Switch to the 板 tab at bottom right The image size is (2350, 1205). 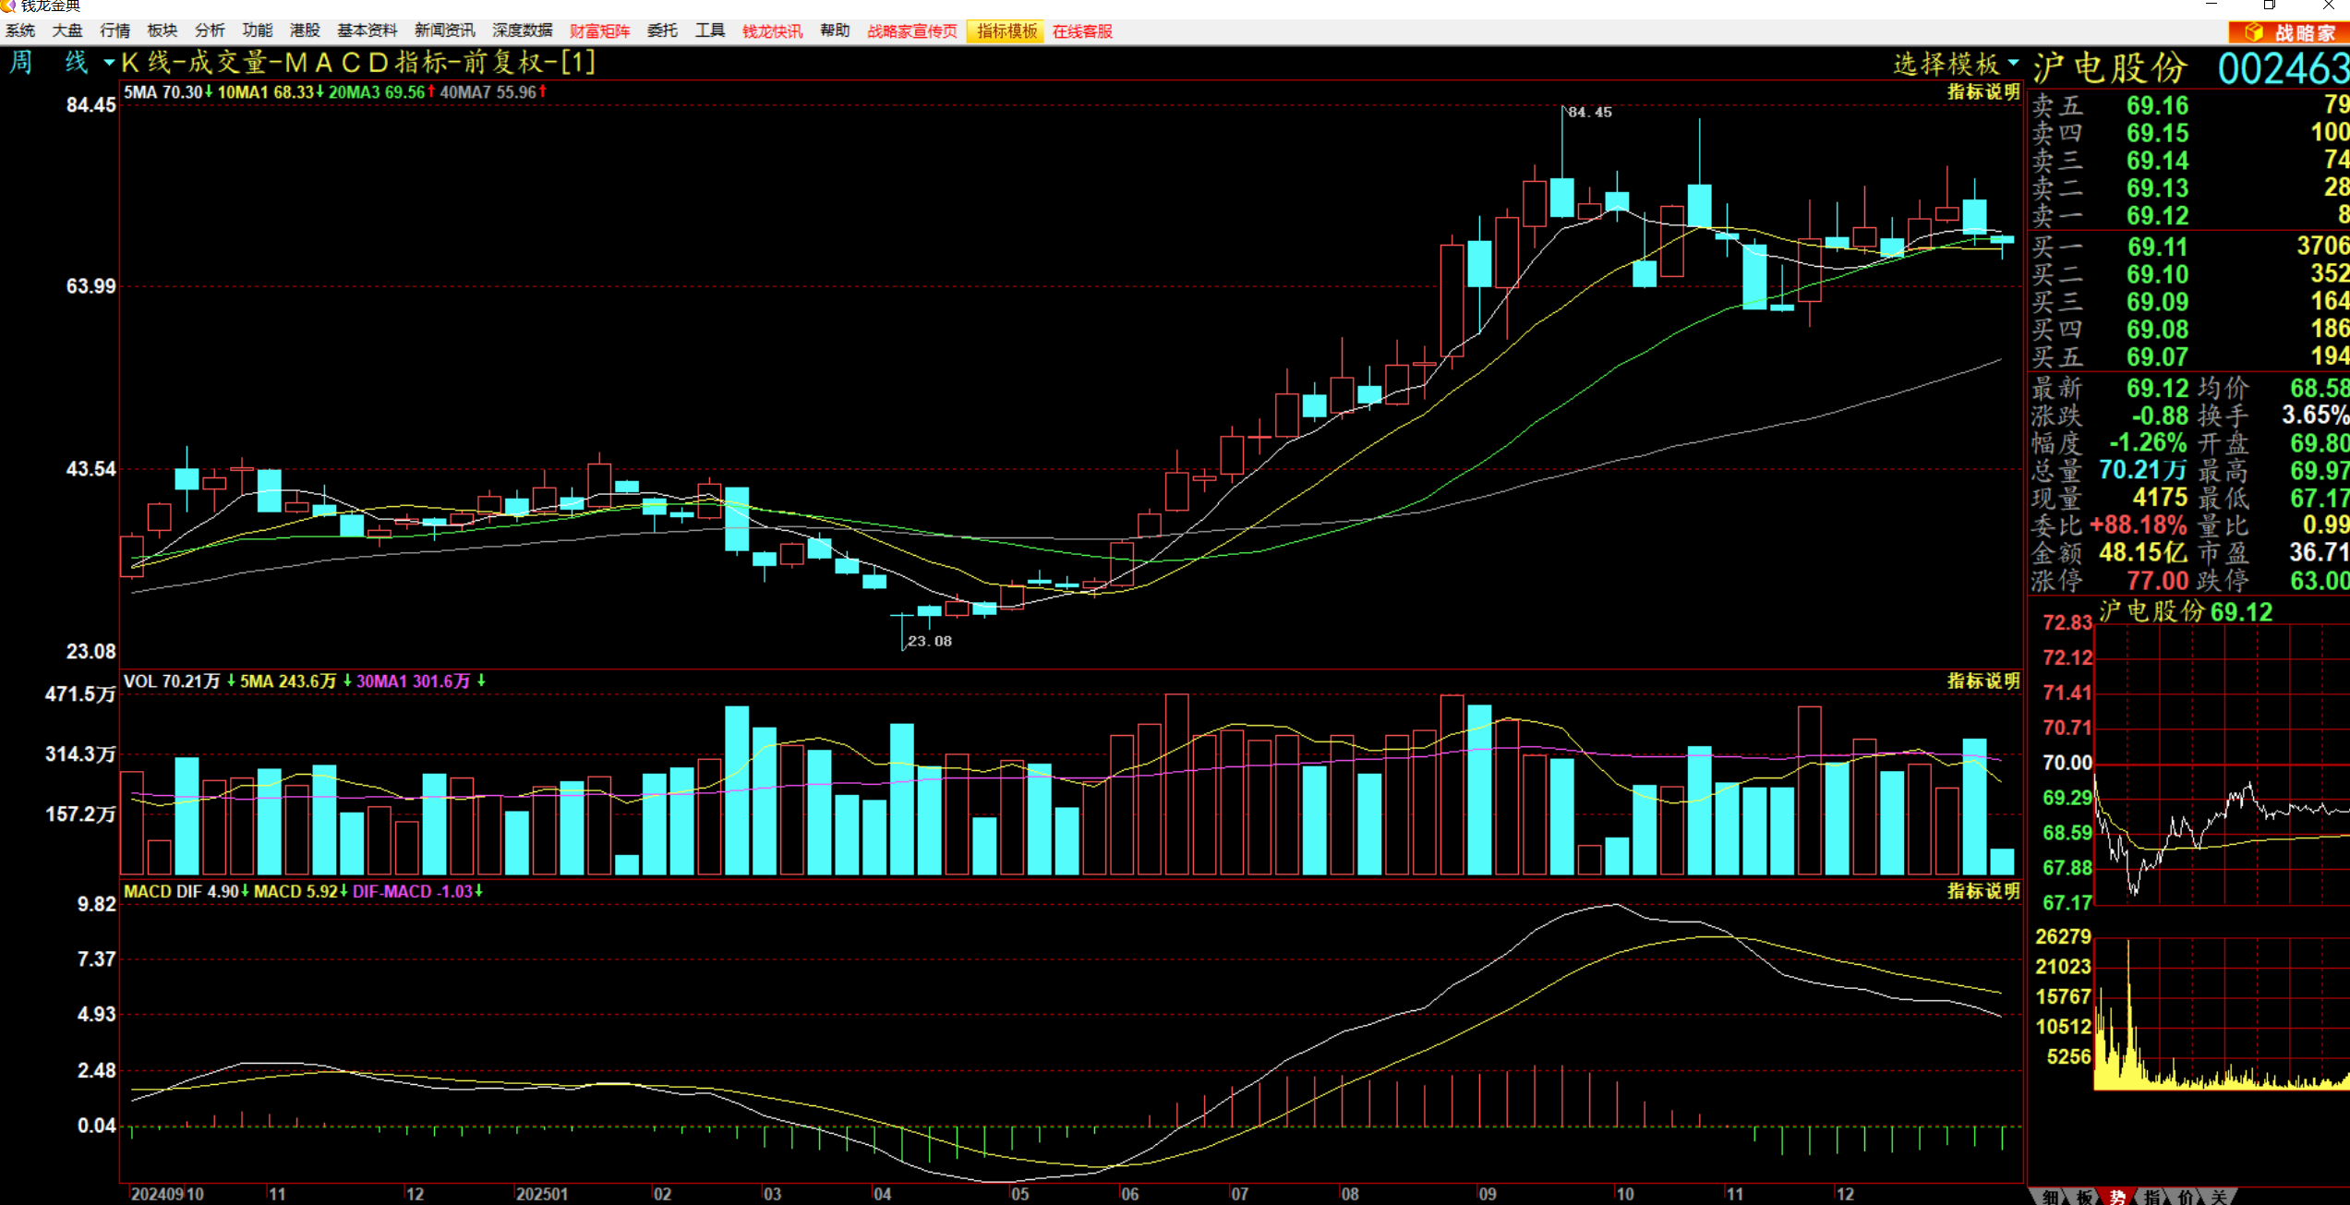[2084, 1197]
